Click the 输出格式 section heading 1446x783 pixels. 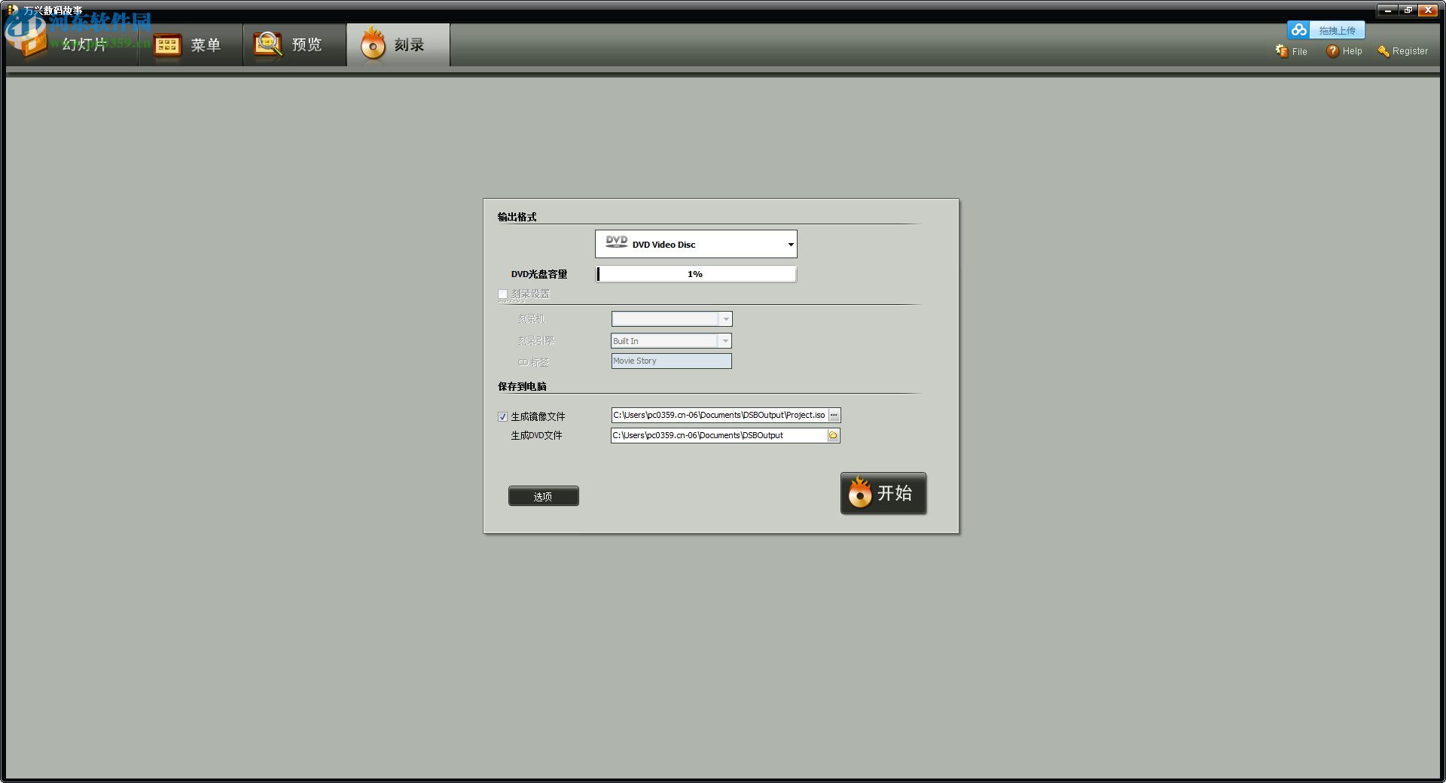517,217
